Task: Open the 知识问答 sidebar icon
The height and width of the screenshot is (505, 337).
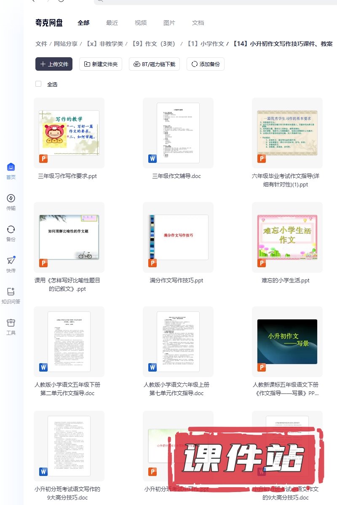Action: [11, 292]
